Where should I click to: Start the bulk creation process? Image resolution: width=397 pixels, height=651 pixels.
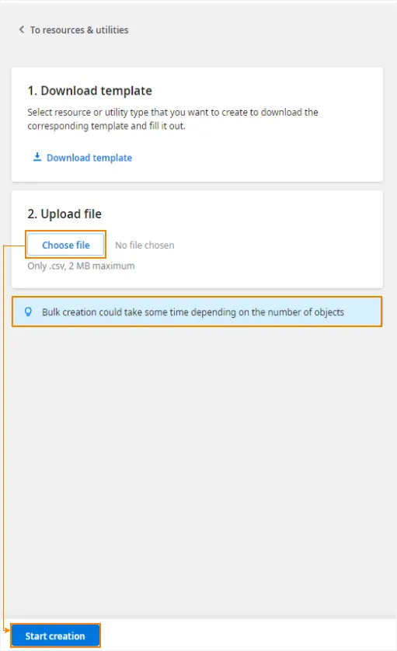[55, 635]
